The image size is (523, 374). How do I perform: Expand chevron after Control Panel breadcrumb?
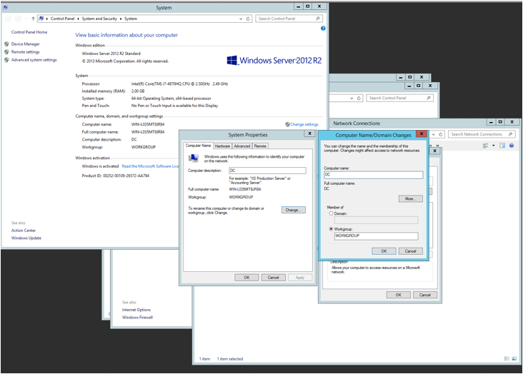79,19
